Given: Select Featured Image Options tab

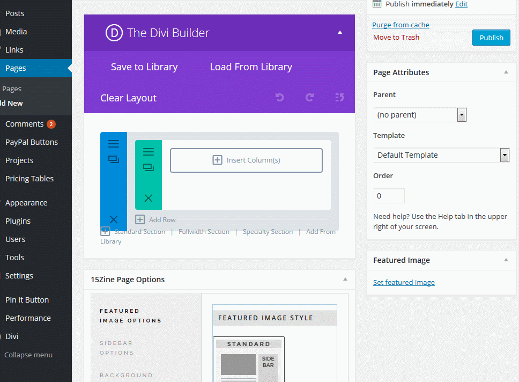Looking at the screenshot, I should (x=131, y=315).
